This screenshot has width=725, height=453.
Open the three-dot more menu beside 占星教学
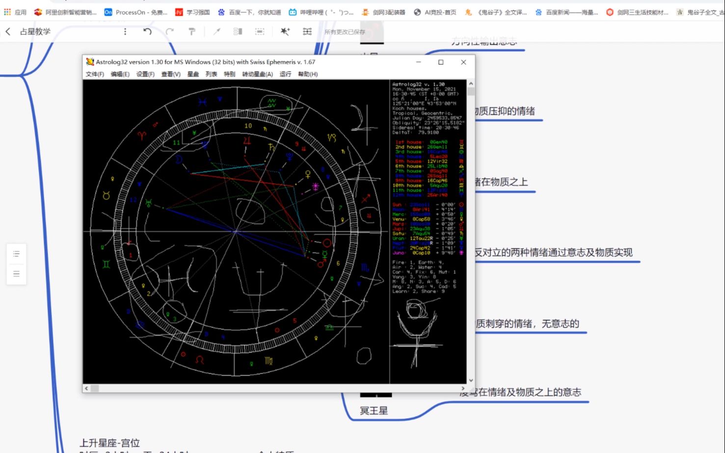coord(125,31)
